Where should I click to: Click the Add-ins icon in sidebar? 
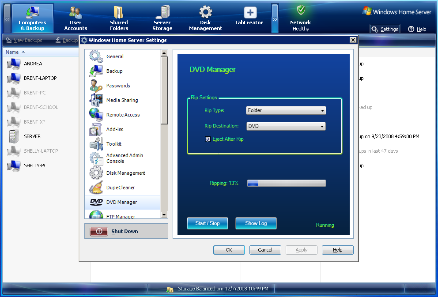(96, 129)
